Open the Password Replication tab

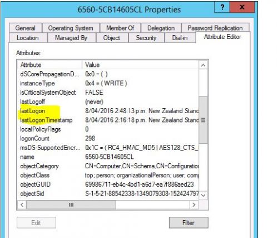215,28
